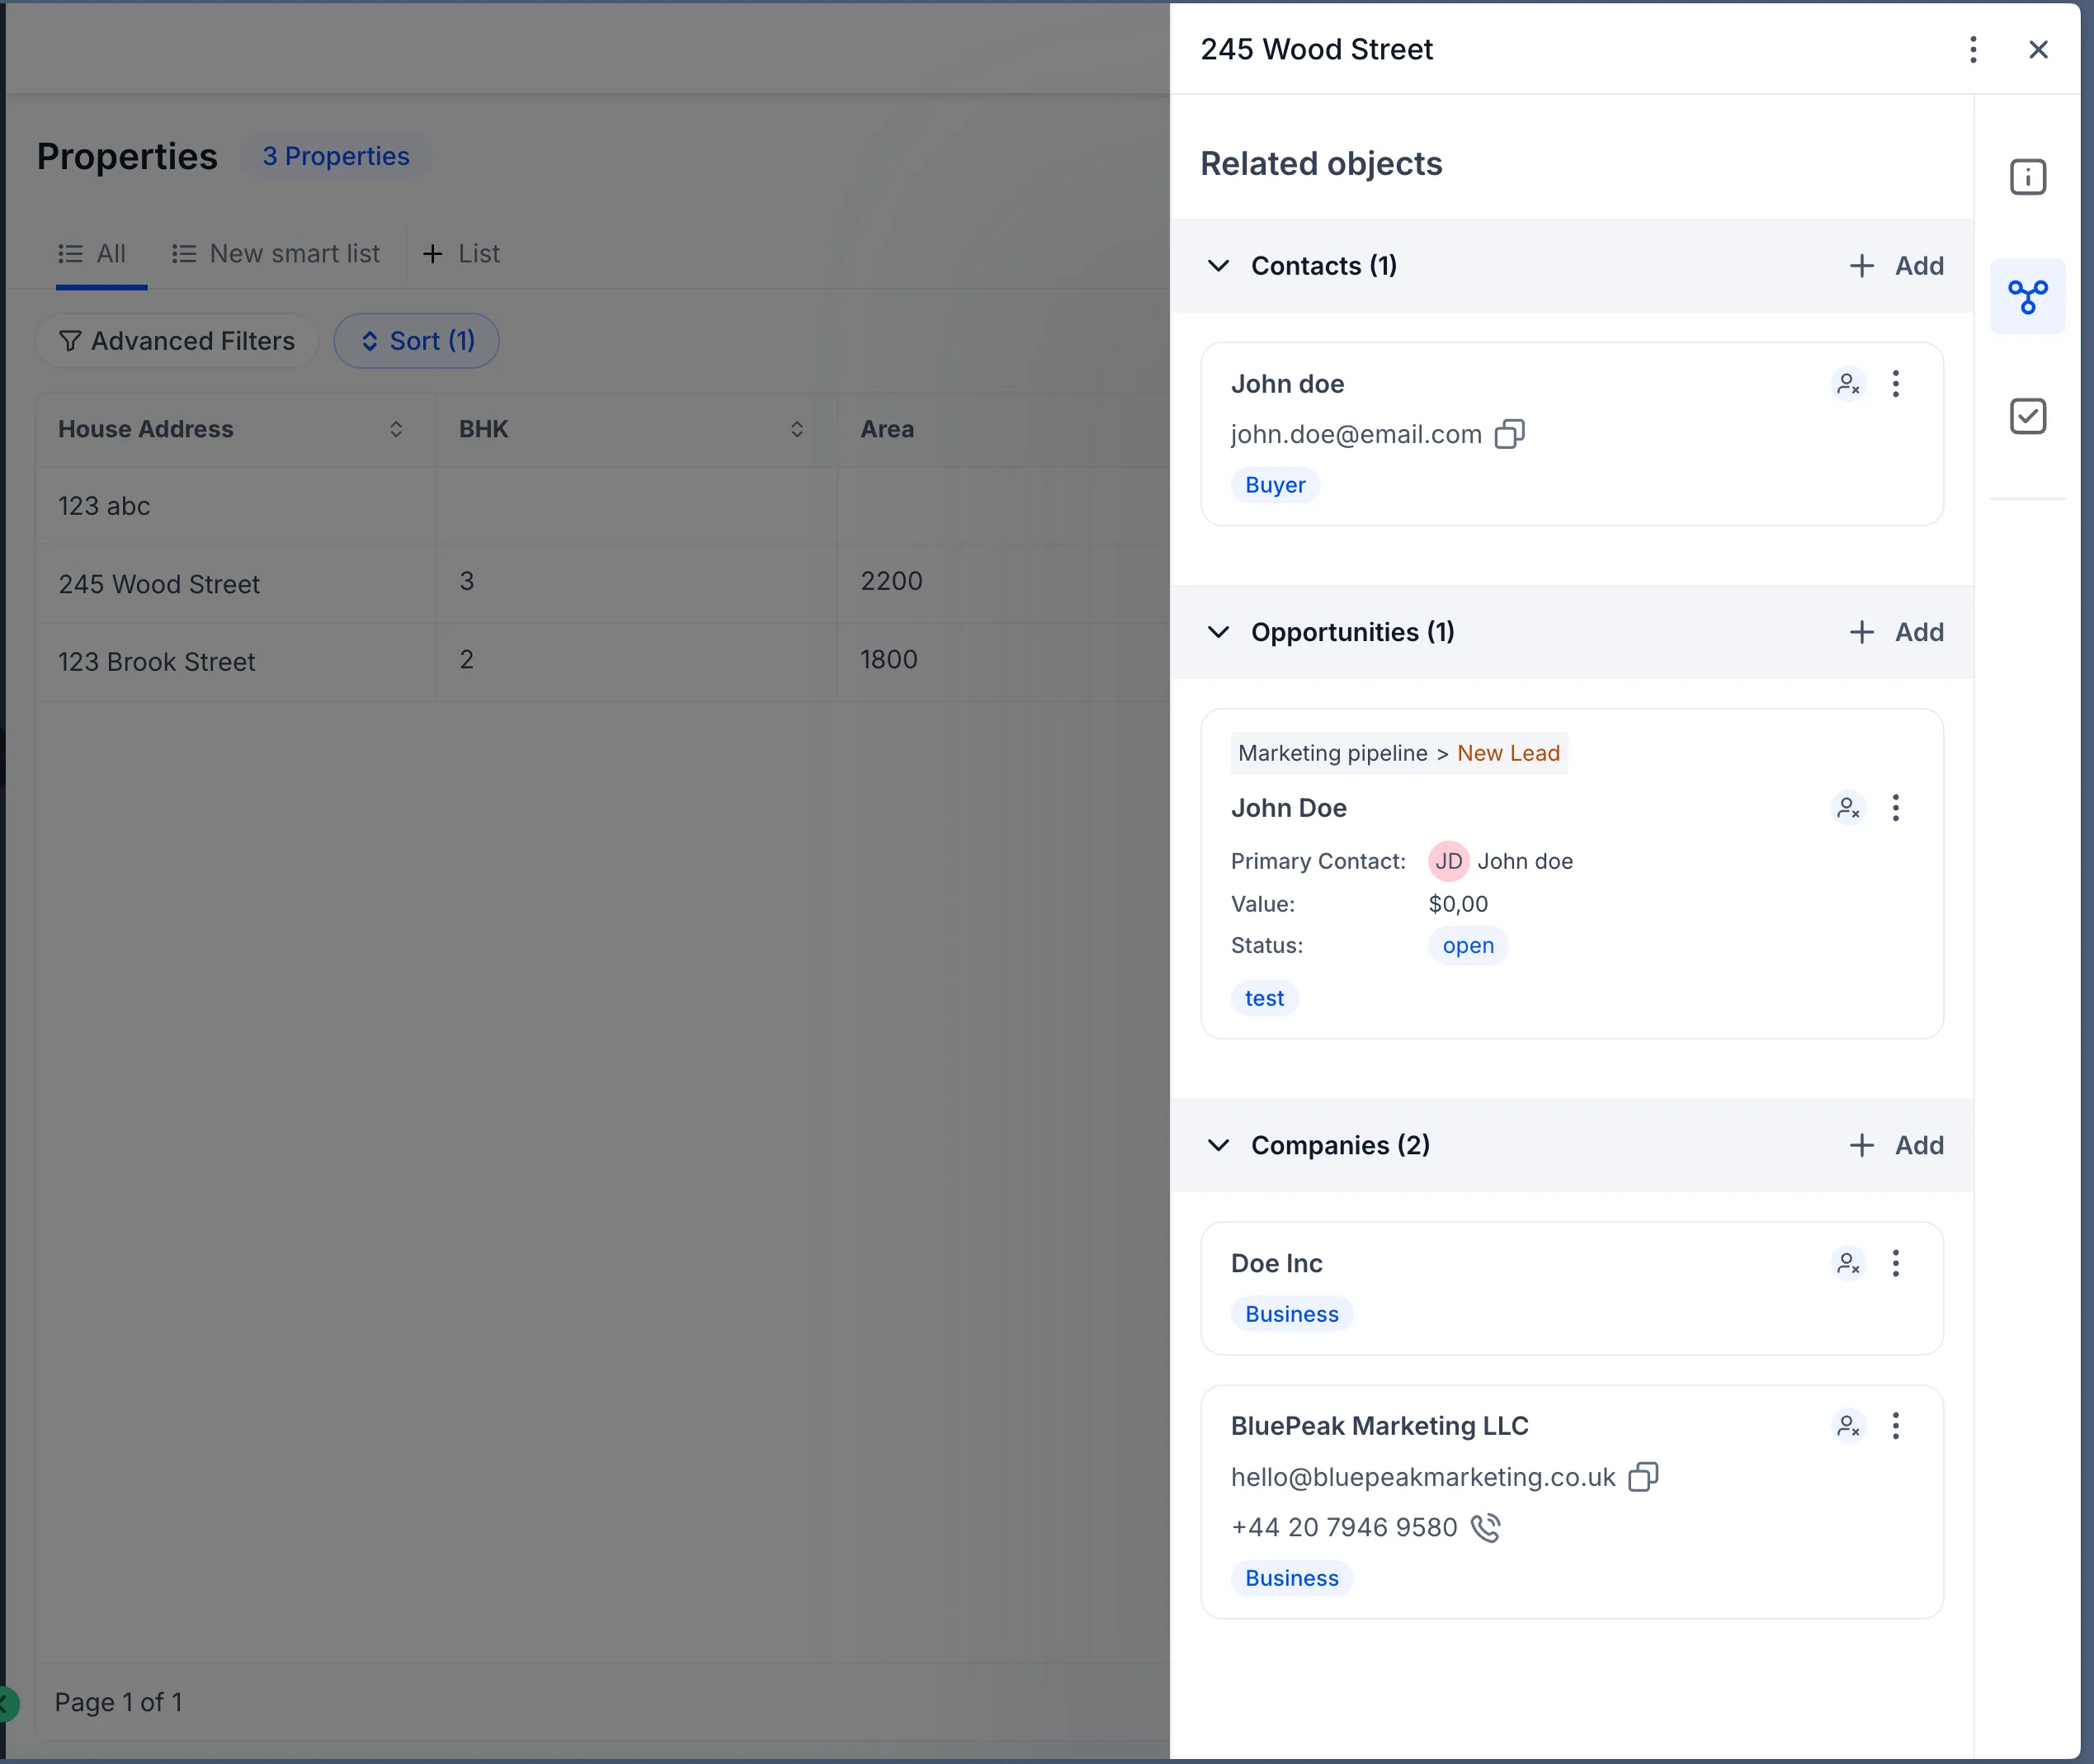
Task: Unlink contact John doe via person-x icon
Action: coord(1848,384)
